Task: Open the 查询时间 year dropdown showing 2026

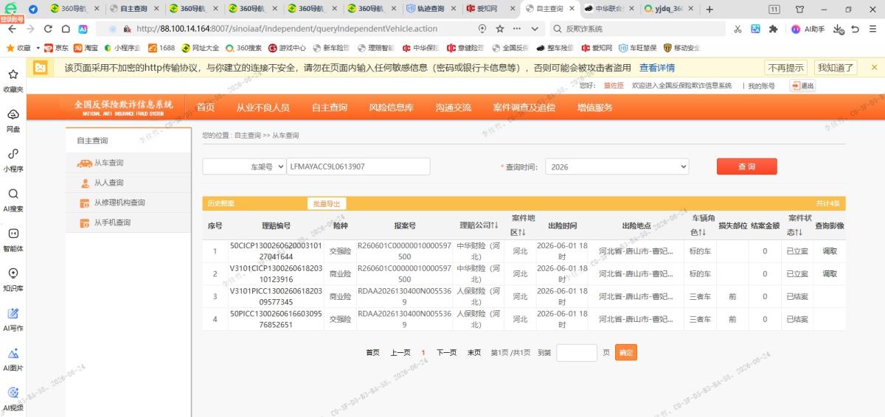Action: point(617,167)
